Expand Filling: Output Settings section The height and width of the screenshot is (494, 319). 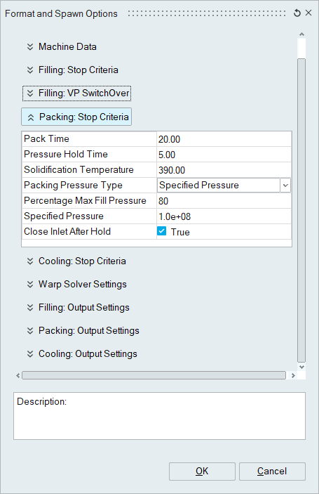(x=78, y=308)
